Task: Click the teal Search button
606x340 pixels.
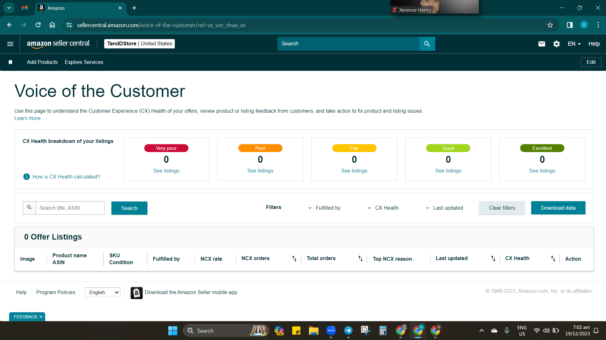Action: tap(129, 208)
